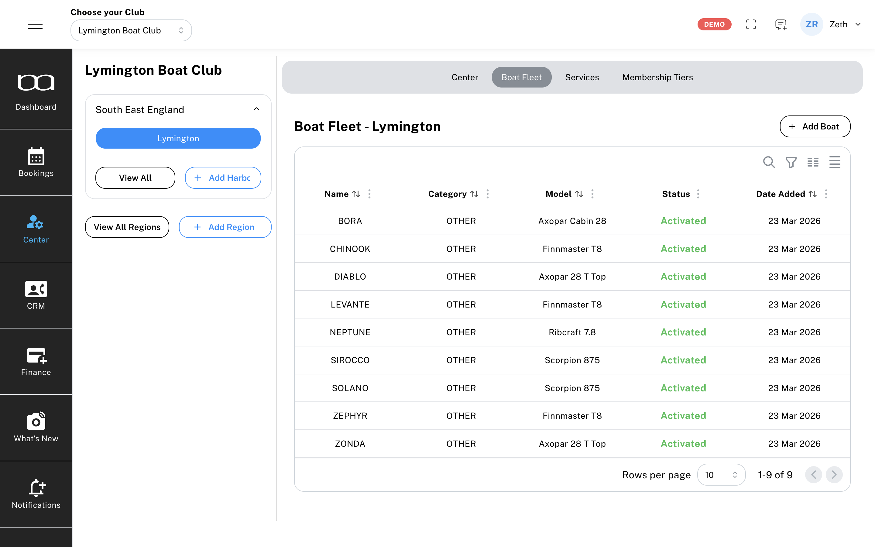Go to Bookings in sidebar
Image resolution: width=875 pixels, height=547 pixels.
click(36, 162)
